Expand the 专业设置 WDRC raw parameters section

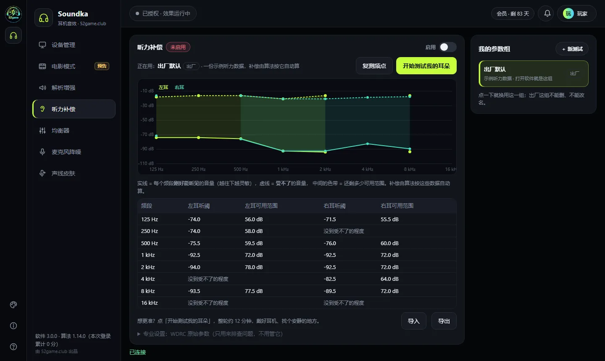tap(210, 334)
